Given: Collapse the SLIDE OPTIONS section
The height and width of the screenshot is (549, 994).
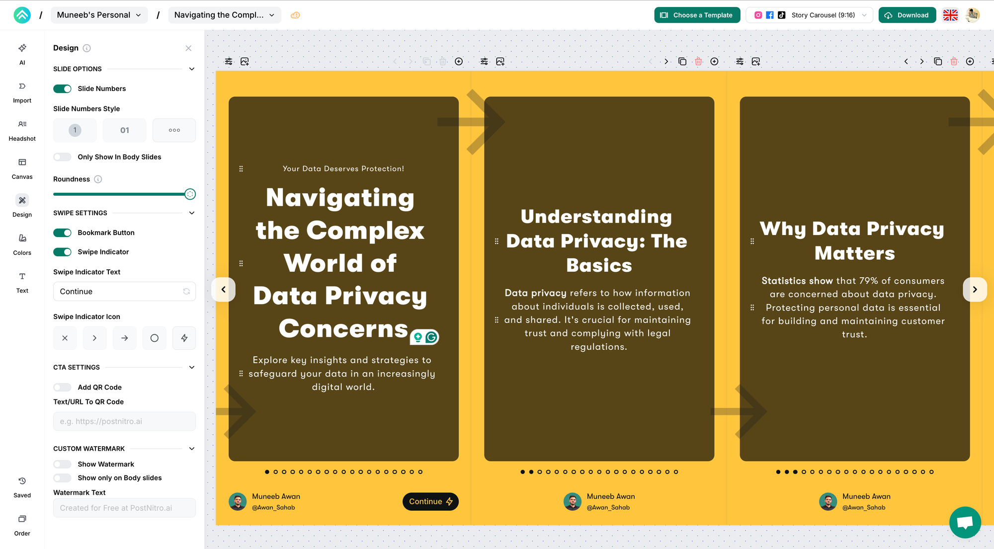Looking at the screenshot, I should pyautogui.click(x=192, y=69).
